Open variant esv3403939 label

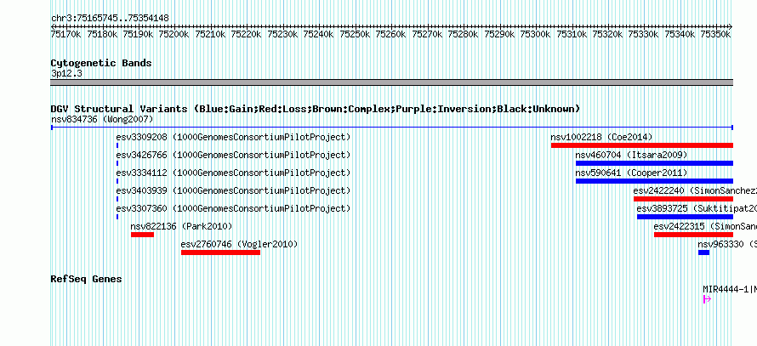coord(233,190)
